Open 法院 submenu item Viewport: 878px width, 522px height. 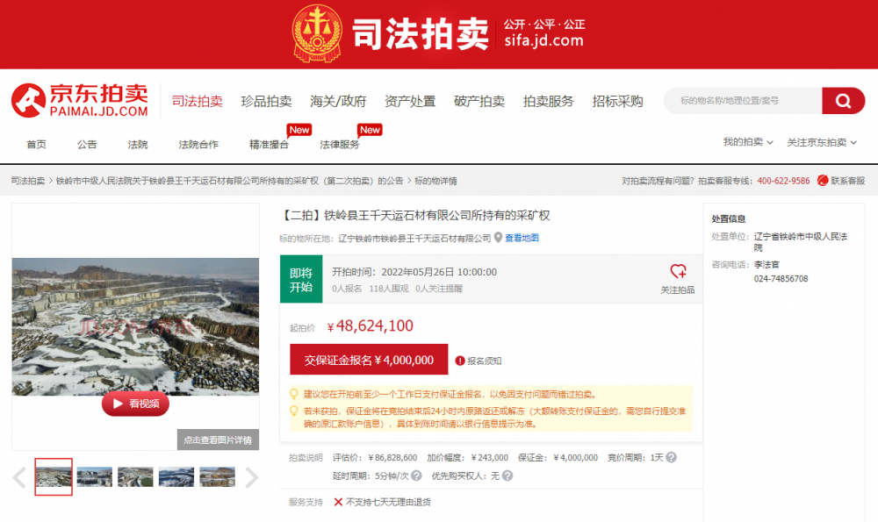[138, 145]
